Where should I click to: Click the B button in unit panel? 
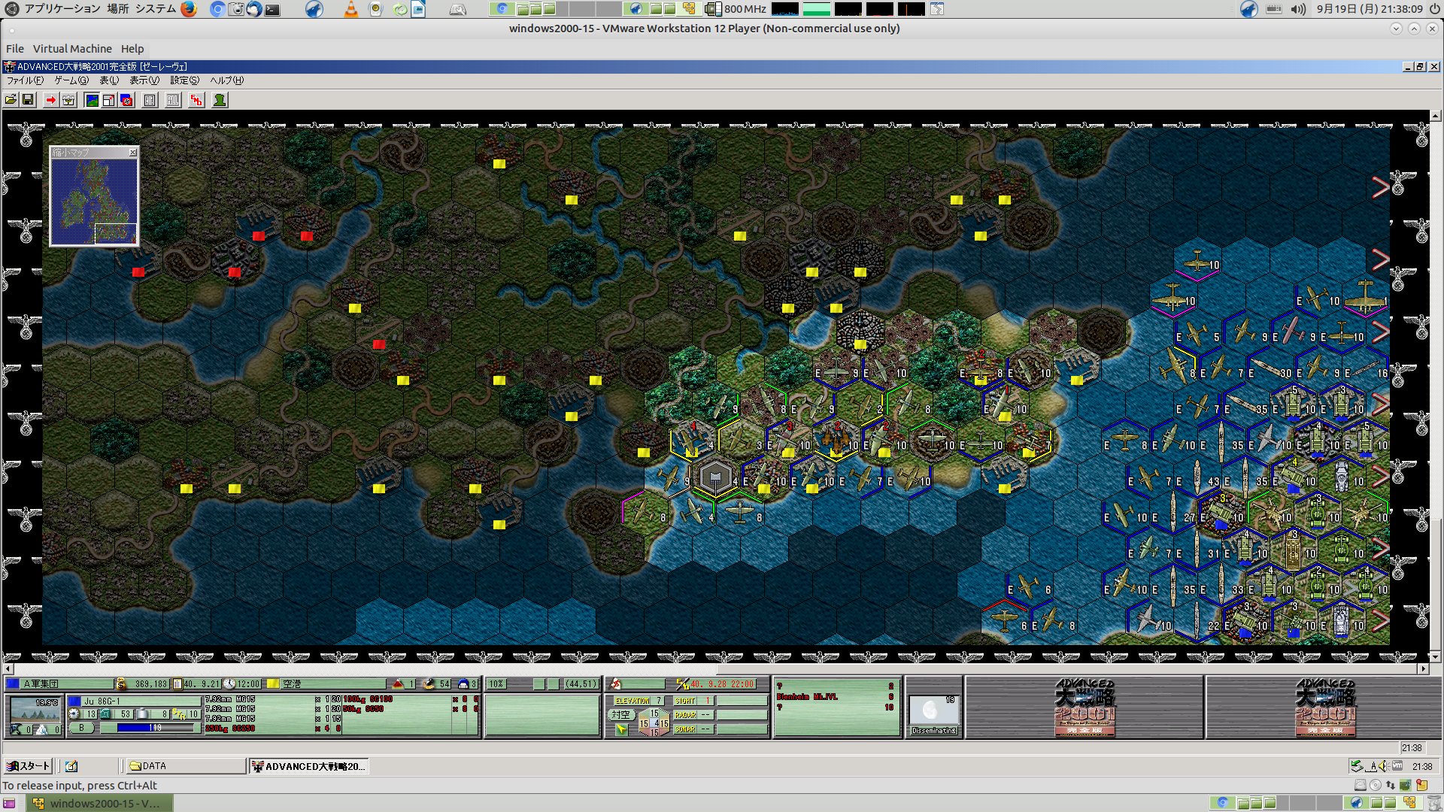point(81,728)
